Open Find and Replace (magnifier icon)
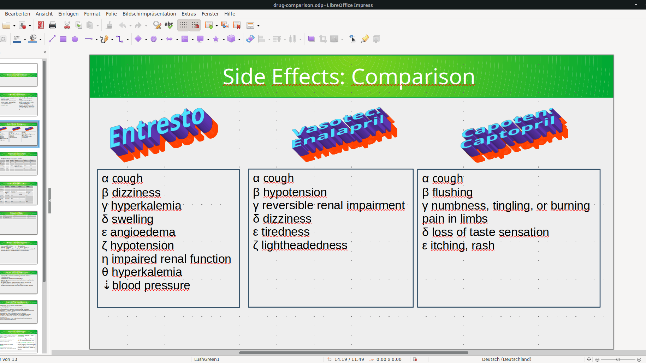646x363 pixels. (x=157, y=25)
